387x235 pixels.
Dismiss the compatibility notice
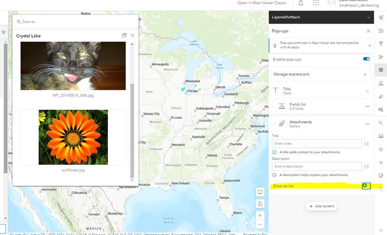pyautogui.click(x=370, y=46)
